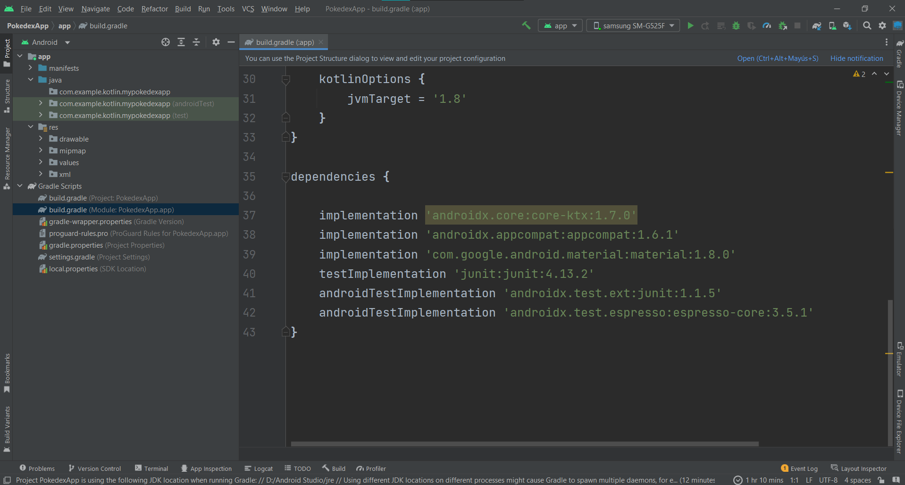Sync project with Gradle files icon
The image size is (905, 485).
817,26
